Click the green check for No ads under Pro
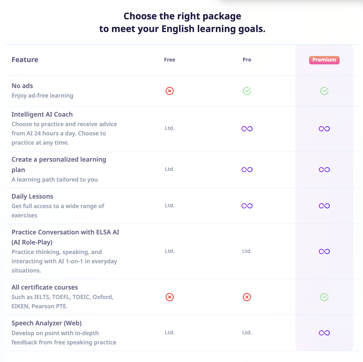 247,91
